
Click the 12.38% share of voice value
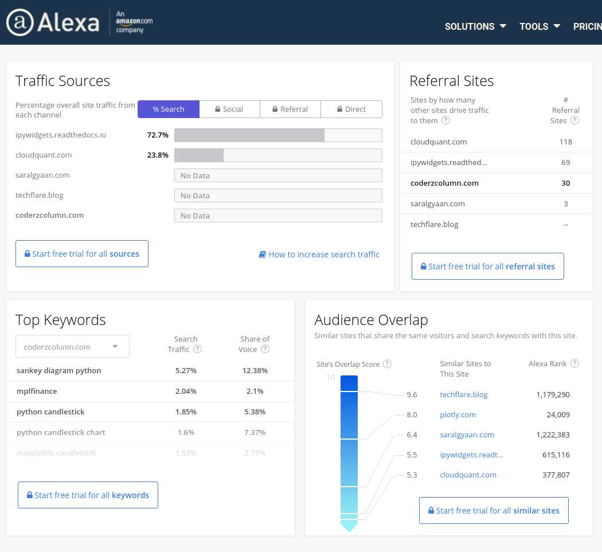(255, 370)
